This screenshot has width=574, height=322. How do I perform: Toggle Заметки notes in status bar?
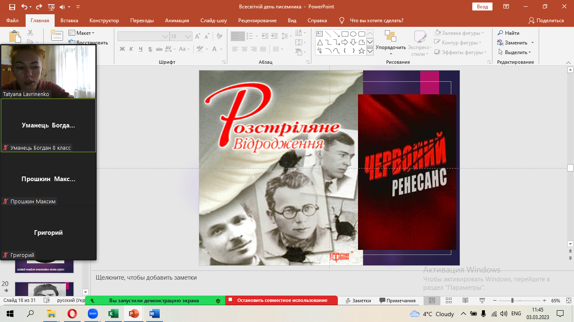point(358,301)
